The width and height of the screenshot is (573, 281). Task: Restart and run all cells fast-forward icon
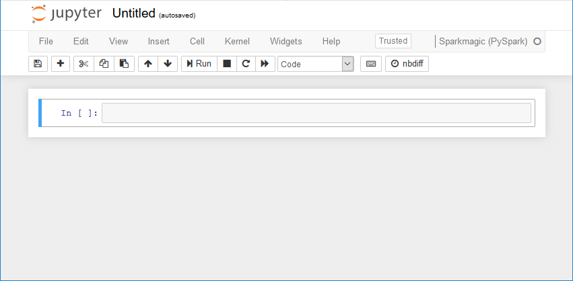point(265,64)
